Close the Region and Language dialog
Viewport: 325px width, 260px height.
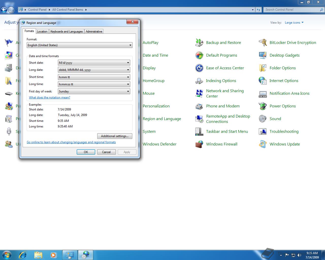pyautogui.click(x=133, y=22)
